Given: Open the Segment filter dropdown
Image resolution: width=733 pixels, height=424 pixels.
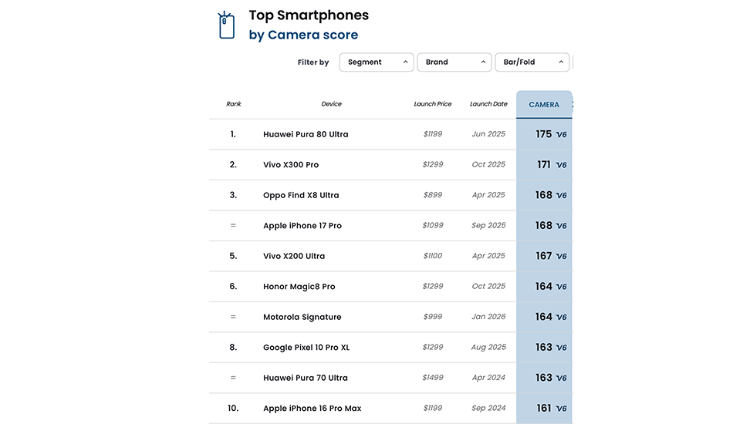Looking at the screenshot, I should [x=377, y=62].
